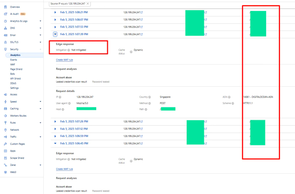The width and height of the screenshot is (295, 194).
Task: Click the info icon next to IP in Request details
Action: point(60,97)
